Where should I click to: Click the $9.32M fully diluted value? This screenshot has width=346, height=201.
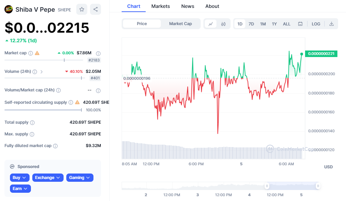click(x=93, y=146)
